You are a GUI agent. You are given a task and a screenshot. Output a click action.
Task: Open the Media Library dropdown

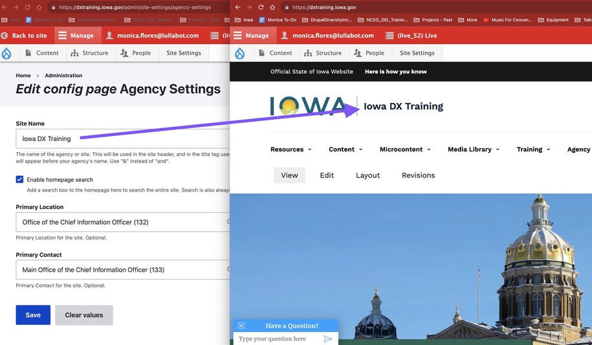pos(473,150)
